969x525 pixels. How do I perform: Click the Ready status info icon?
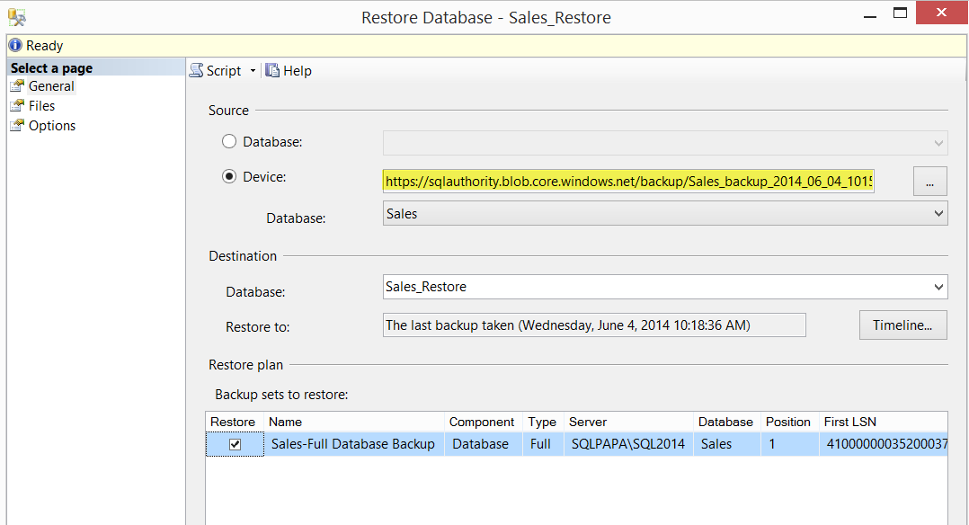[x=15, y=45]
